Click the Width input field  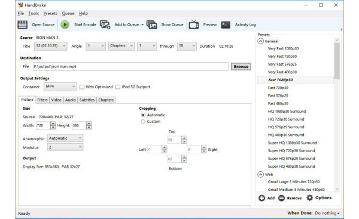tap(43, 125)
